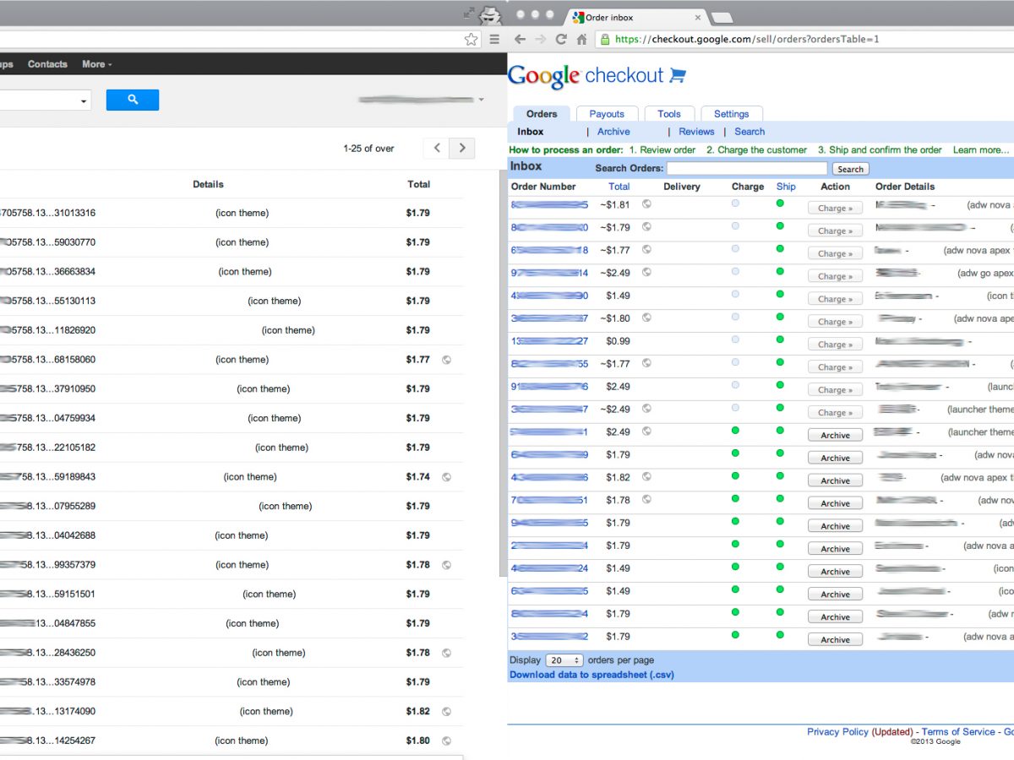Expand the orders per page selector
This screenshot has height=760, width=1014.
(x=565, y=660)
